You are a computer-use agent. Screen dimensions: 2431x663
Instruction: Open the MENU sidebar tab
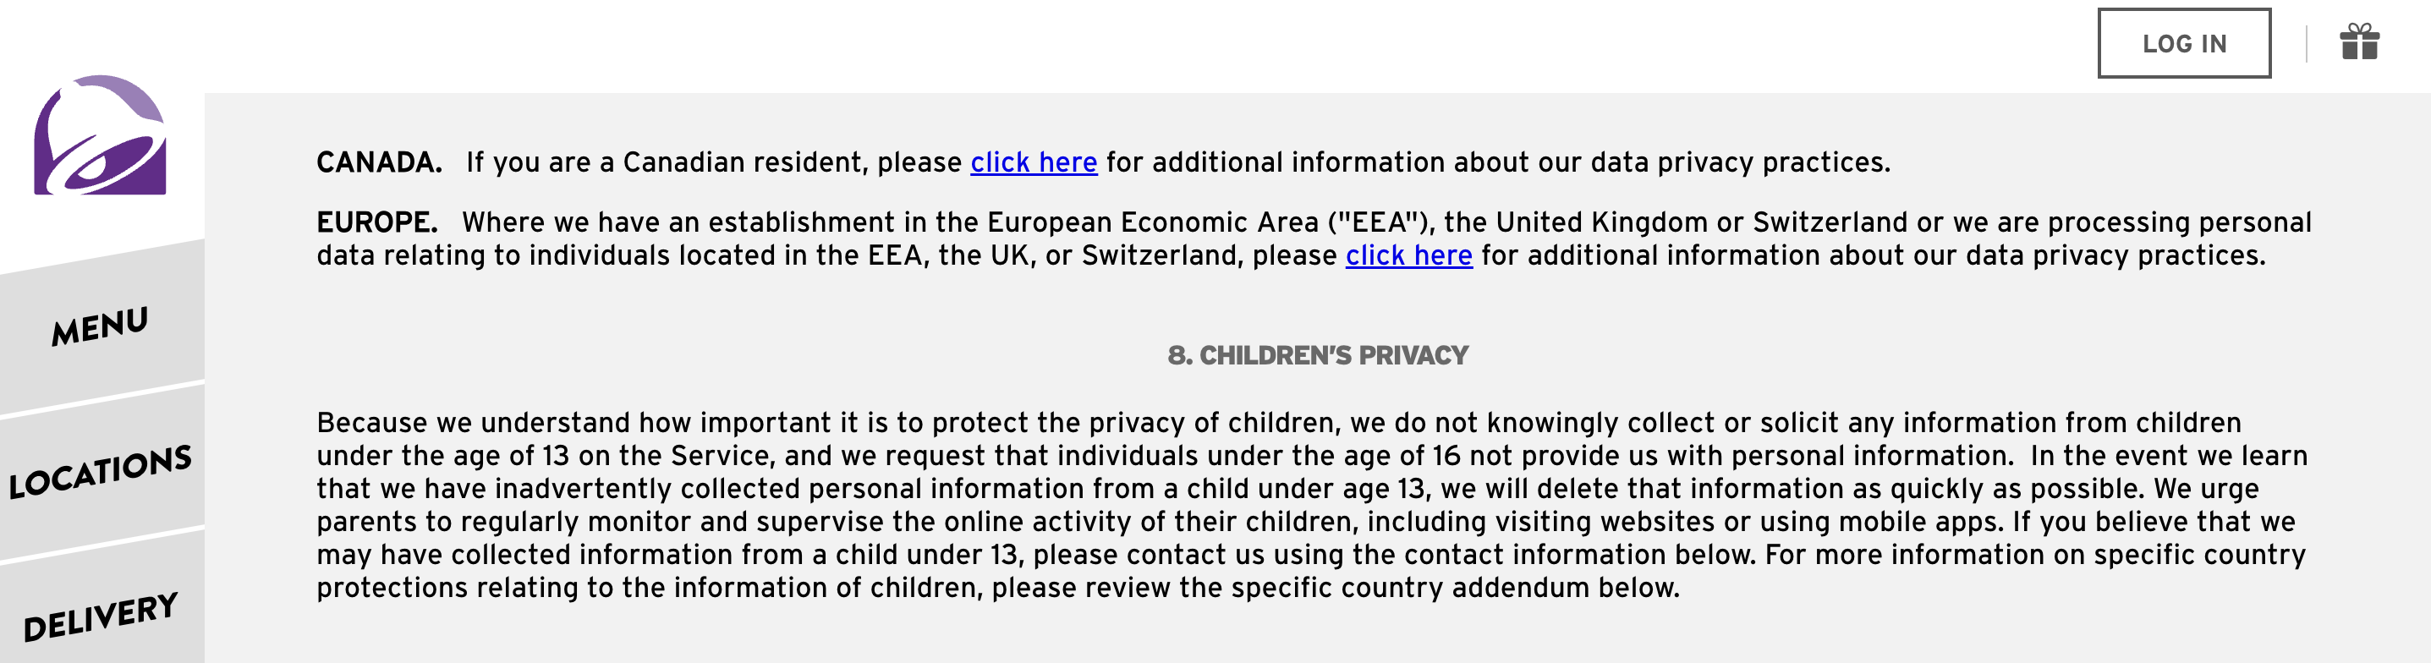click(101, 325)
